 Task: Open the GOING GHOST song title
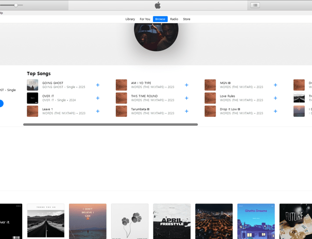point(53,83)
